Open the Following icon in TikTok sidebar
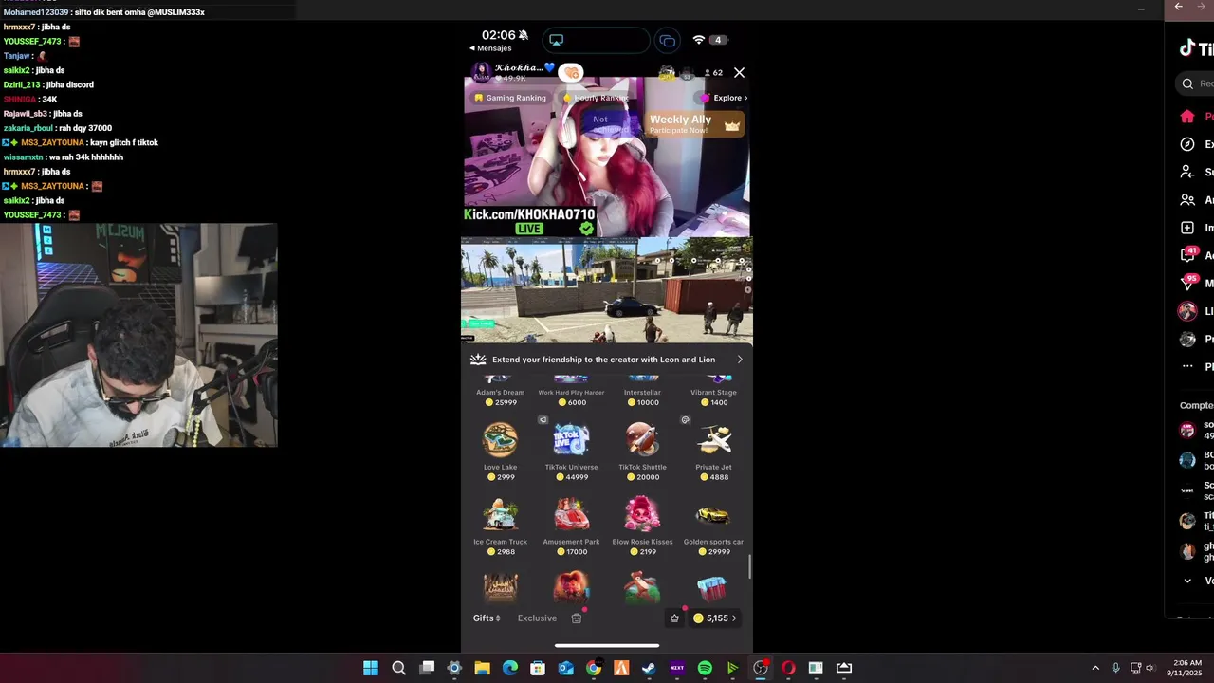 [x=1187, y=172]
